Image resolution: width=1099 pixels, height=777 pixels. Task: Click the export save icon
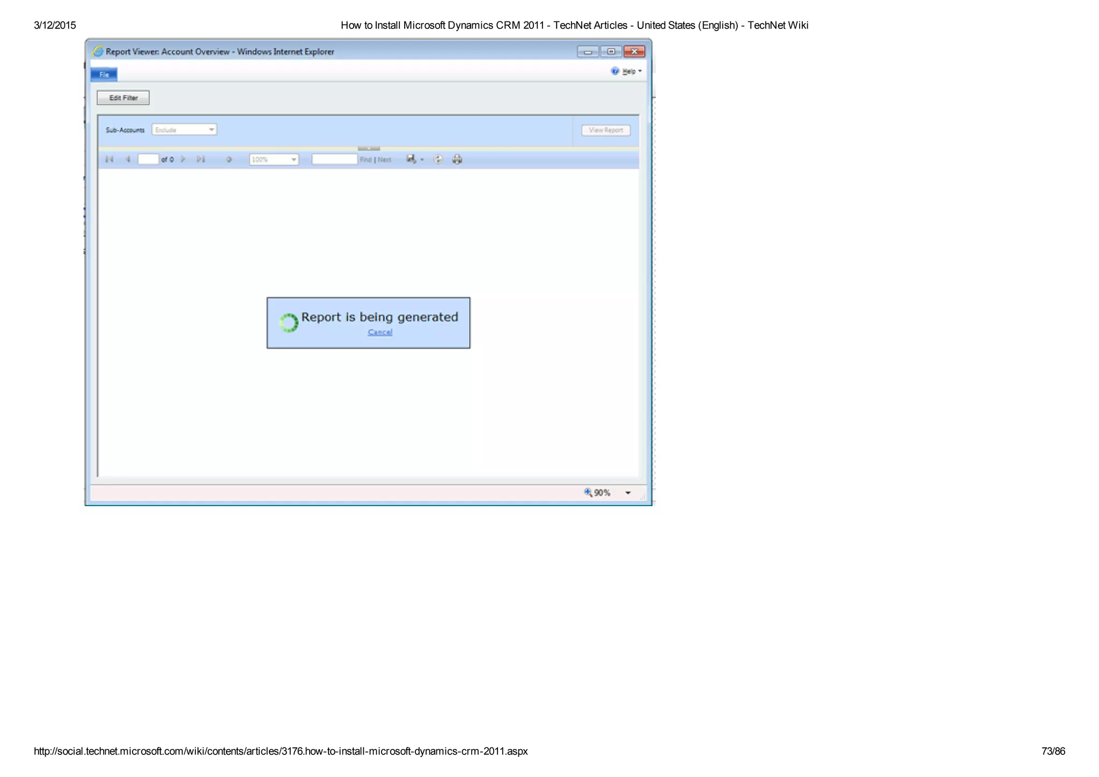point(411,159)
